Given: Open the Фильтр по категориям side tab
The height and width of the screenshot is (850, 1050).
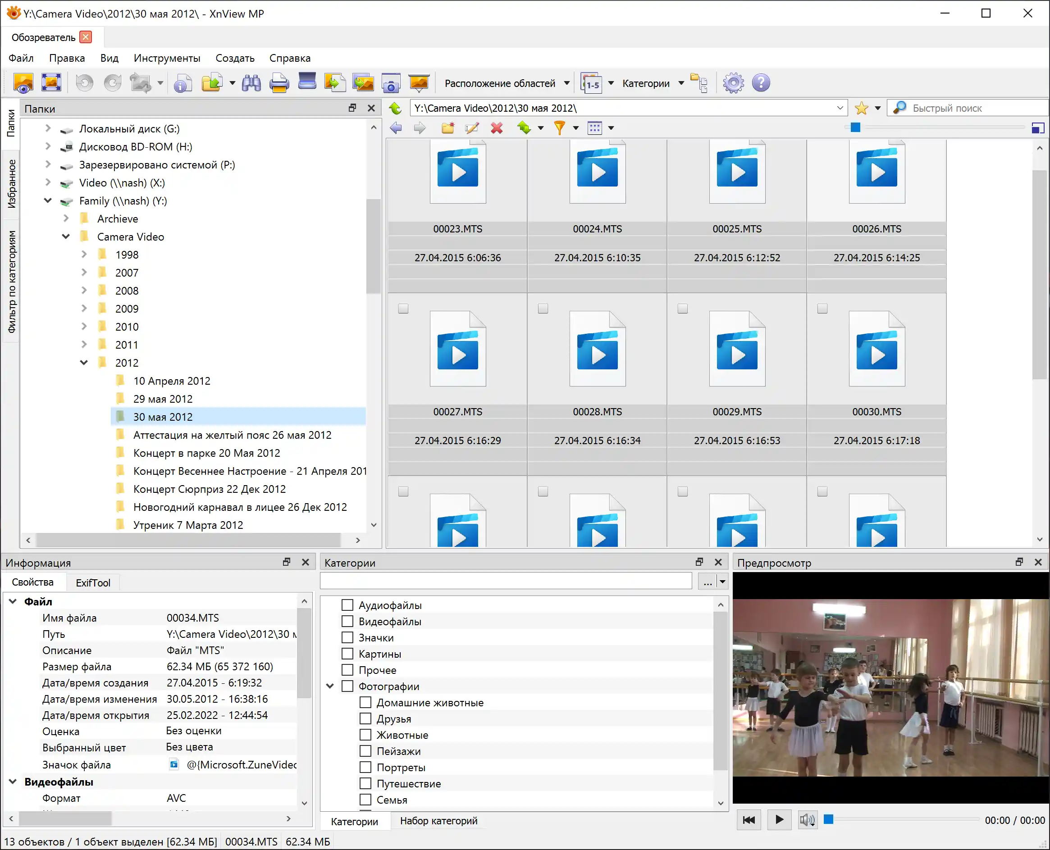Looking at the screenshot, I should click(x=11, y=282).
